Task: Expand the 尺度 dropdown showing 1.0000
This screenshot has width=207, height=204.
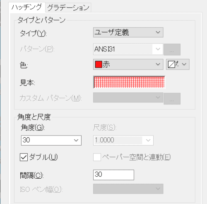Action: (148, 140)
